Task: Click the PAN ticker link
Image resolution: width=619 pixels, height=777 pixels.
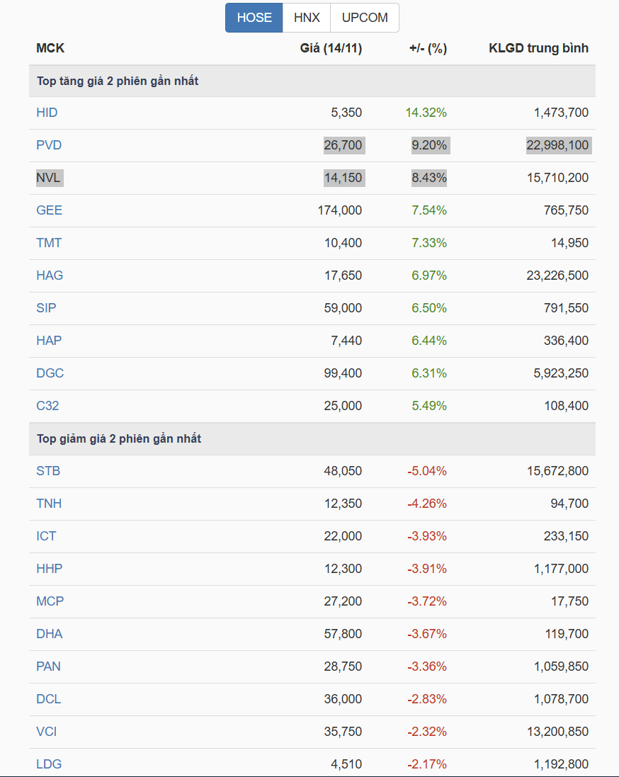Action: point(48,667)
